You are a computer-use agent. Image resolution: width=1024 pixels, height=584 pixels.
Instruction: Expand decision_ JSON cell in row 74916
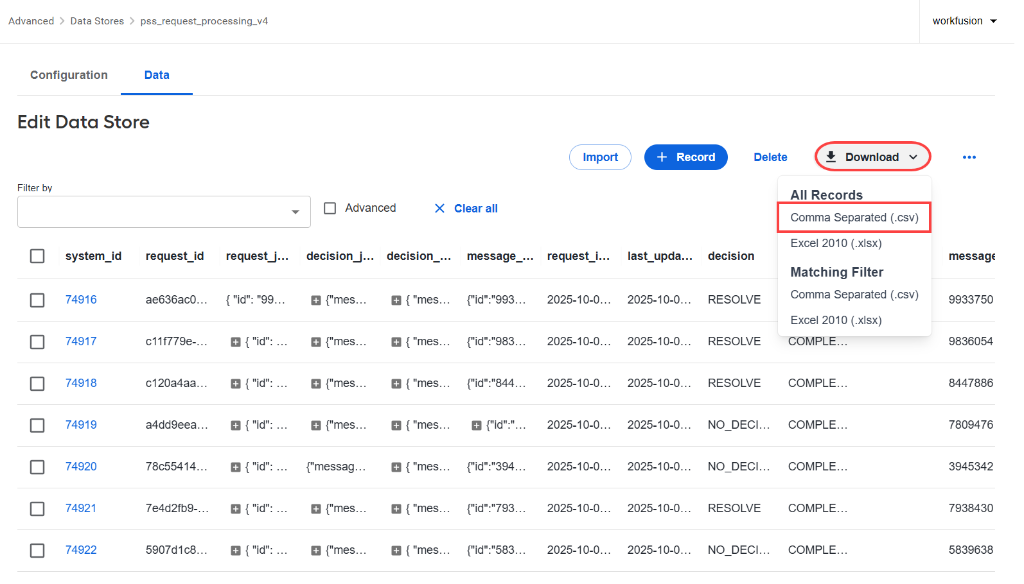(396, 300)
